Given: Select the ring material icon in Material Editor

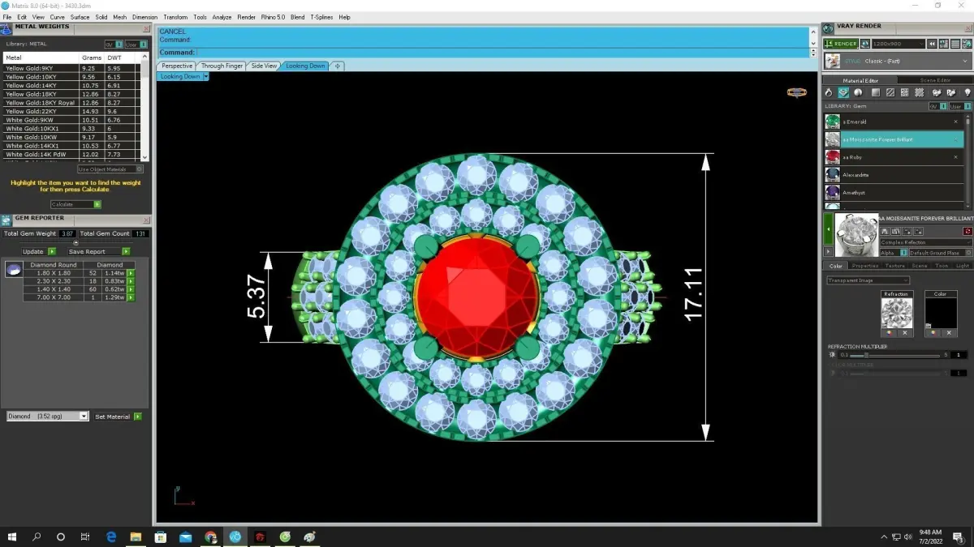Looking at the screenshot, I should tap(829, 92).
